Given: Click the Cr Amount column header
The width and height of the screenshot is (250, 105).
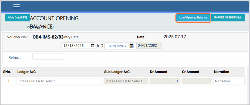Looking at the screenshot, I should click(191, 72).
